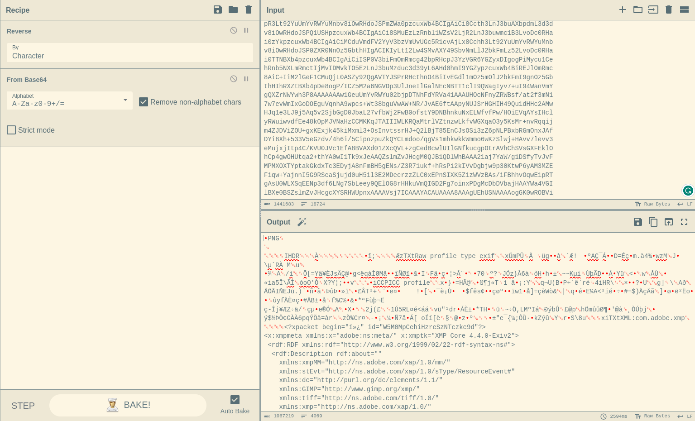The height and width of the screenshot is (421, 695).
Task: Open the Base64 Alphabet dropdown
Action: point(70,100)
